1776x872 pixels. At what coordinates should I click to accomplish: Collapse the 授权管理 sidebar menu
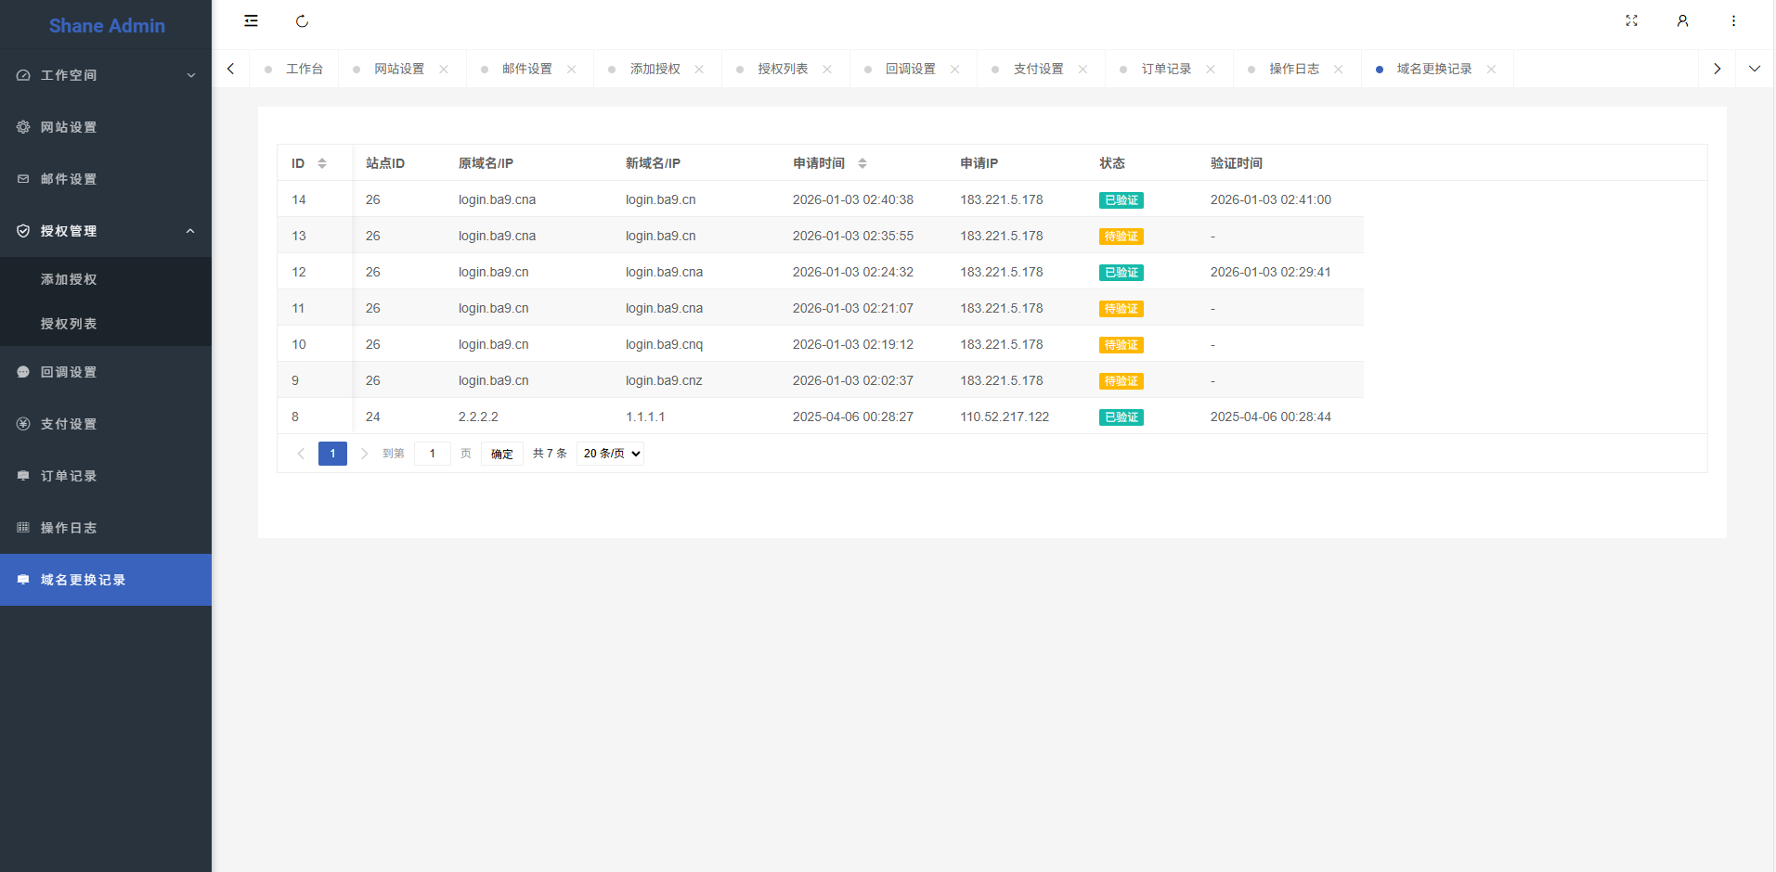click(106, 231)
